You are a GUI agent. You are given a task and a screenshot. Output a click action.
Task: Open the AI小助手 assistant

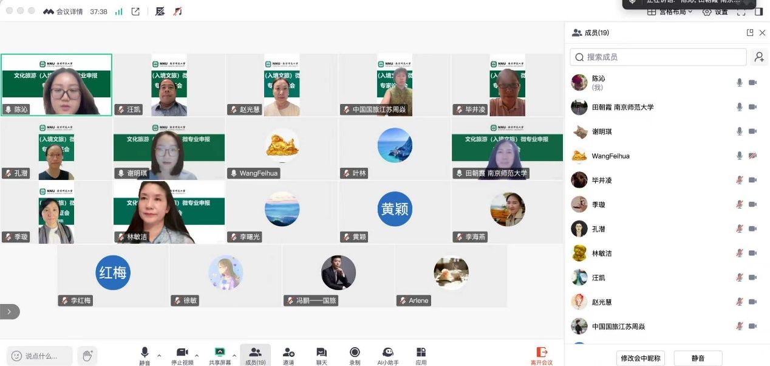point(387,356)
